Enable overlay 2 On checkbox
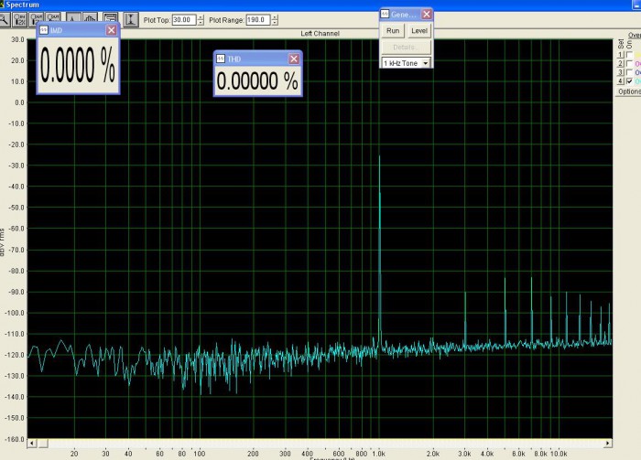The image size is (641, 460). 629,63
